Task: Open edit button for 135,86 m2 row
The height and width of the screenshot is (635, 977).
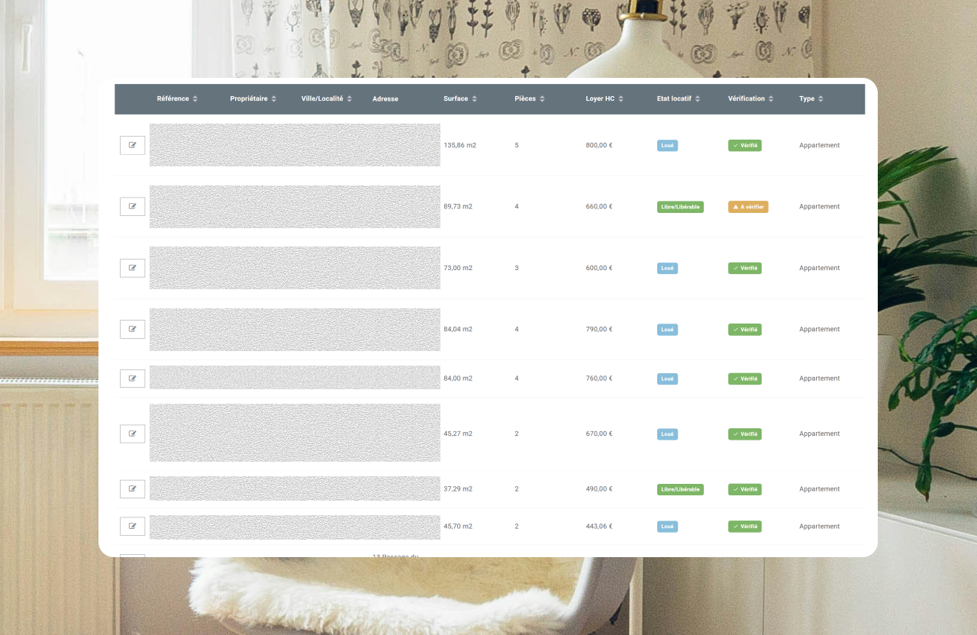Action: pos(132,145)
